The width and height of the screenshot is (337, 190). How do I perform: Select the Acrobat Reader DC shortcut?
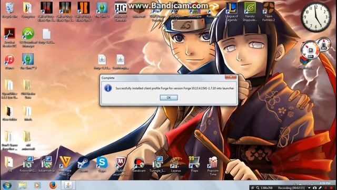9,37
